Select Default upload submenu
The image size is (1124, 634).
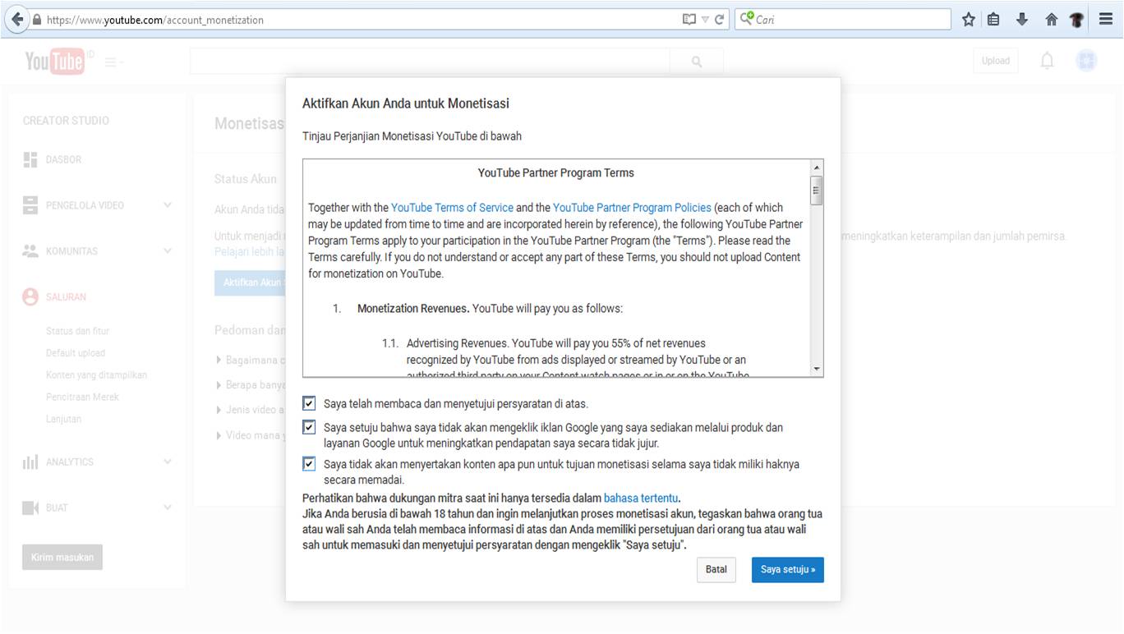click(76, 353)
